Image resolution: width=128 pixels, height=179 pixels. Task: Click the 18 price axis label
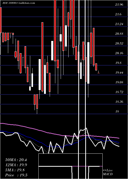tap(117, 111)
